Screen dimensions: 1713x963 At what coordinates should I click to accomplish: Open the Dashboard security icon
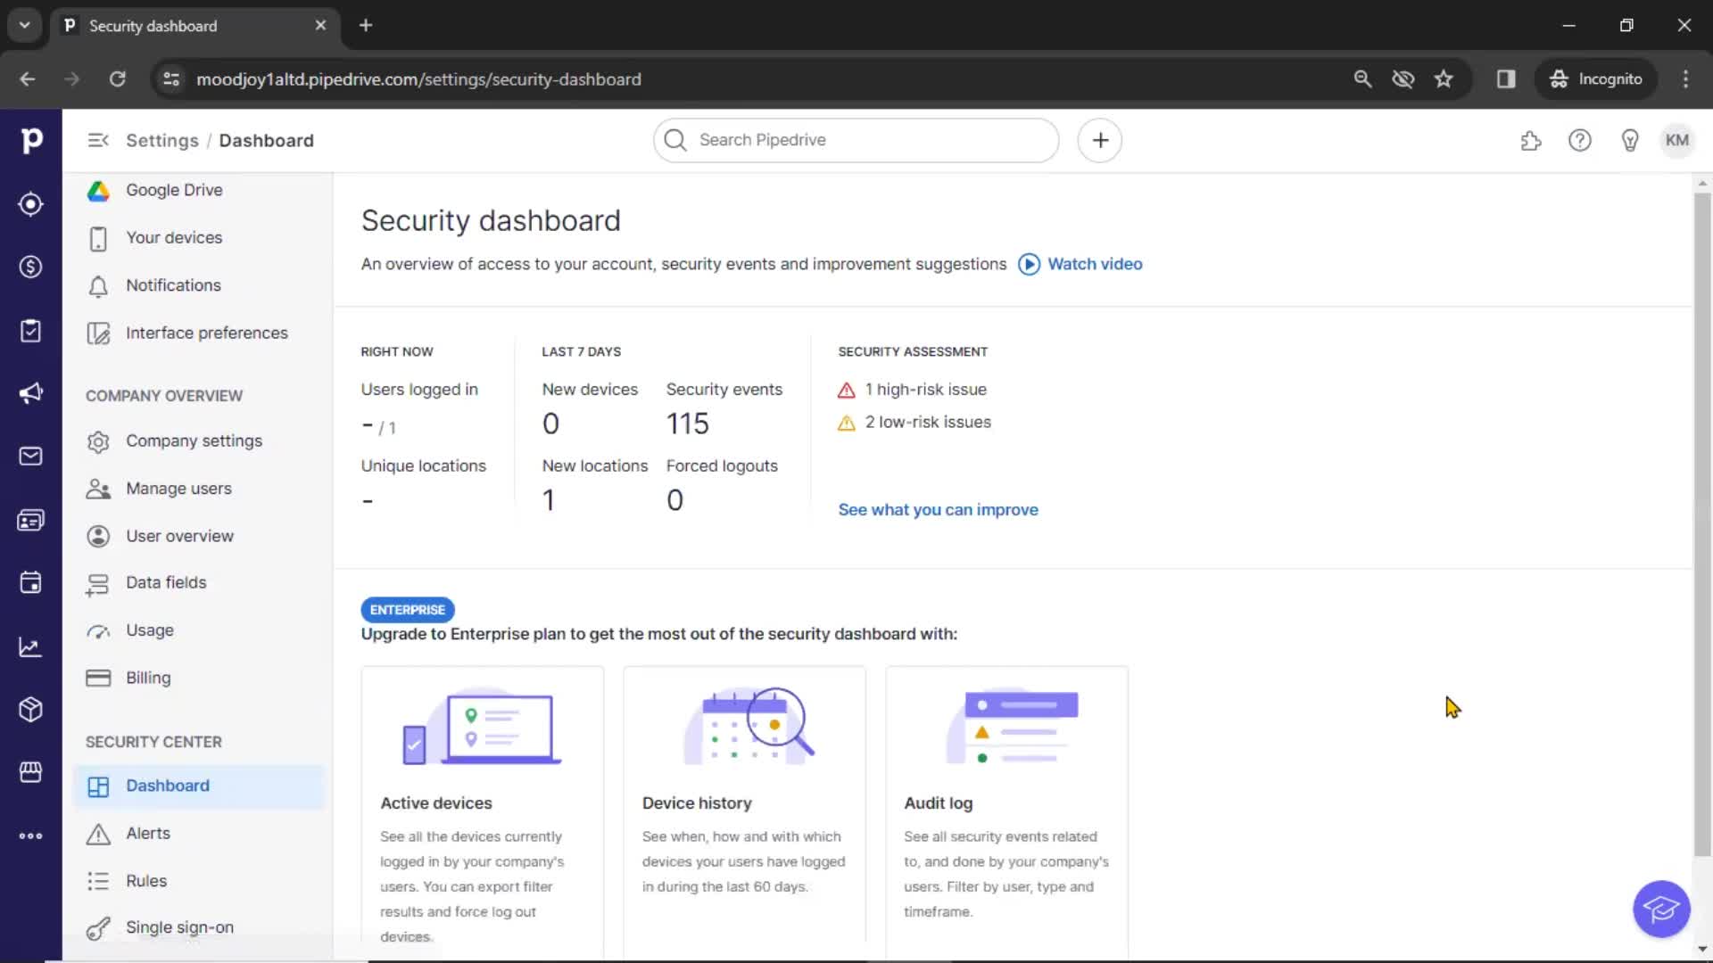[97, 786]
